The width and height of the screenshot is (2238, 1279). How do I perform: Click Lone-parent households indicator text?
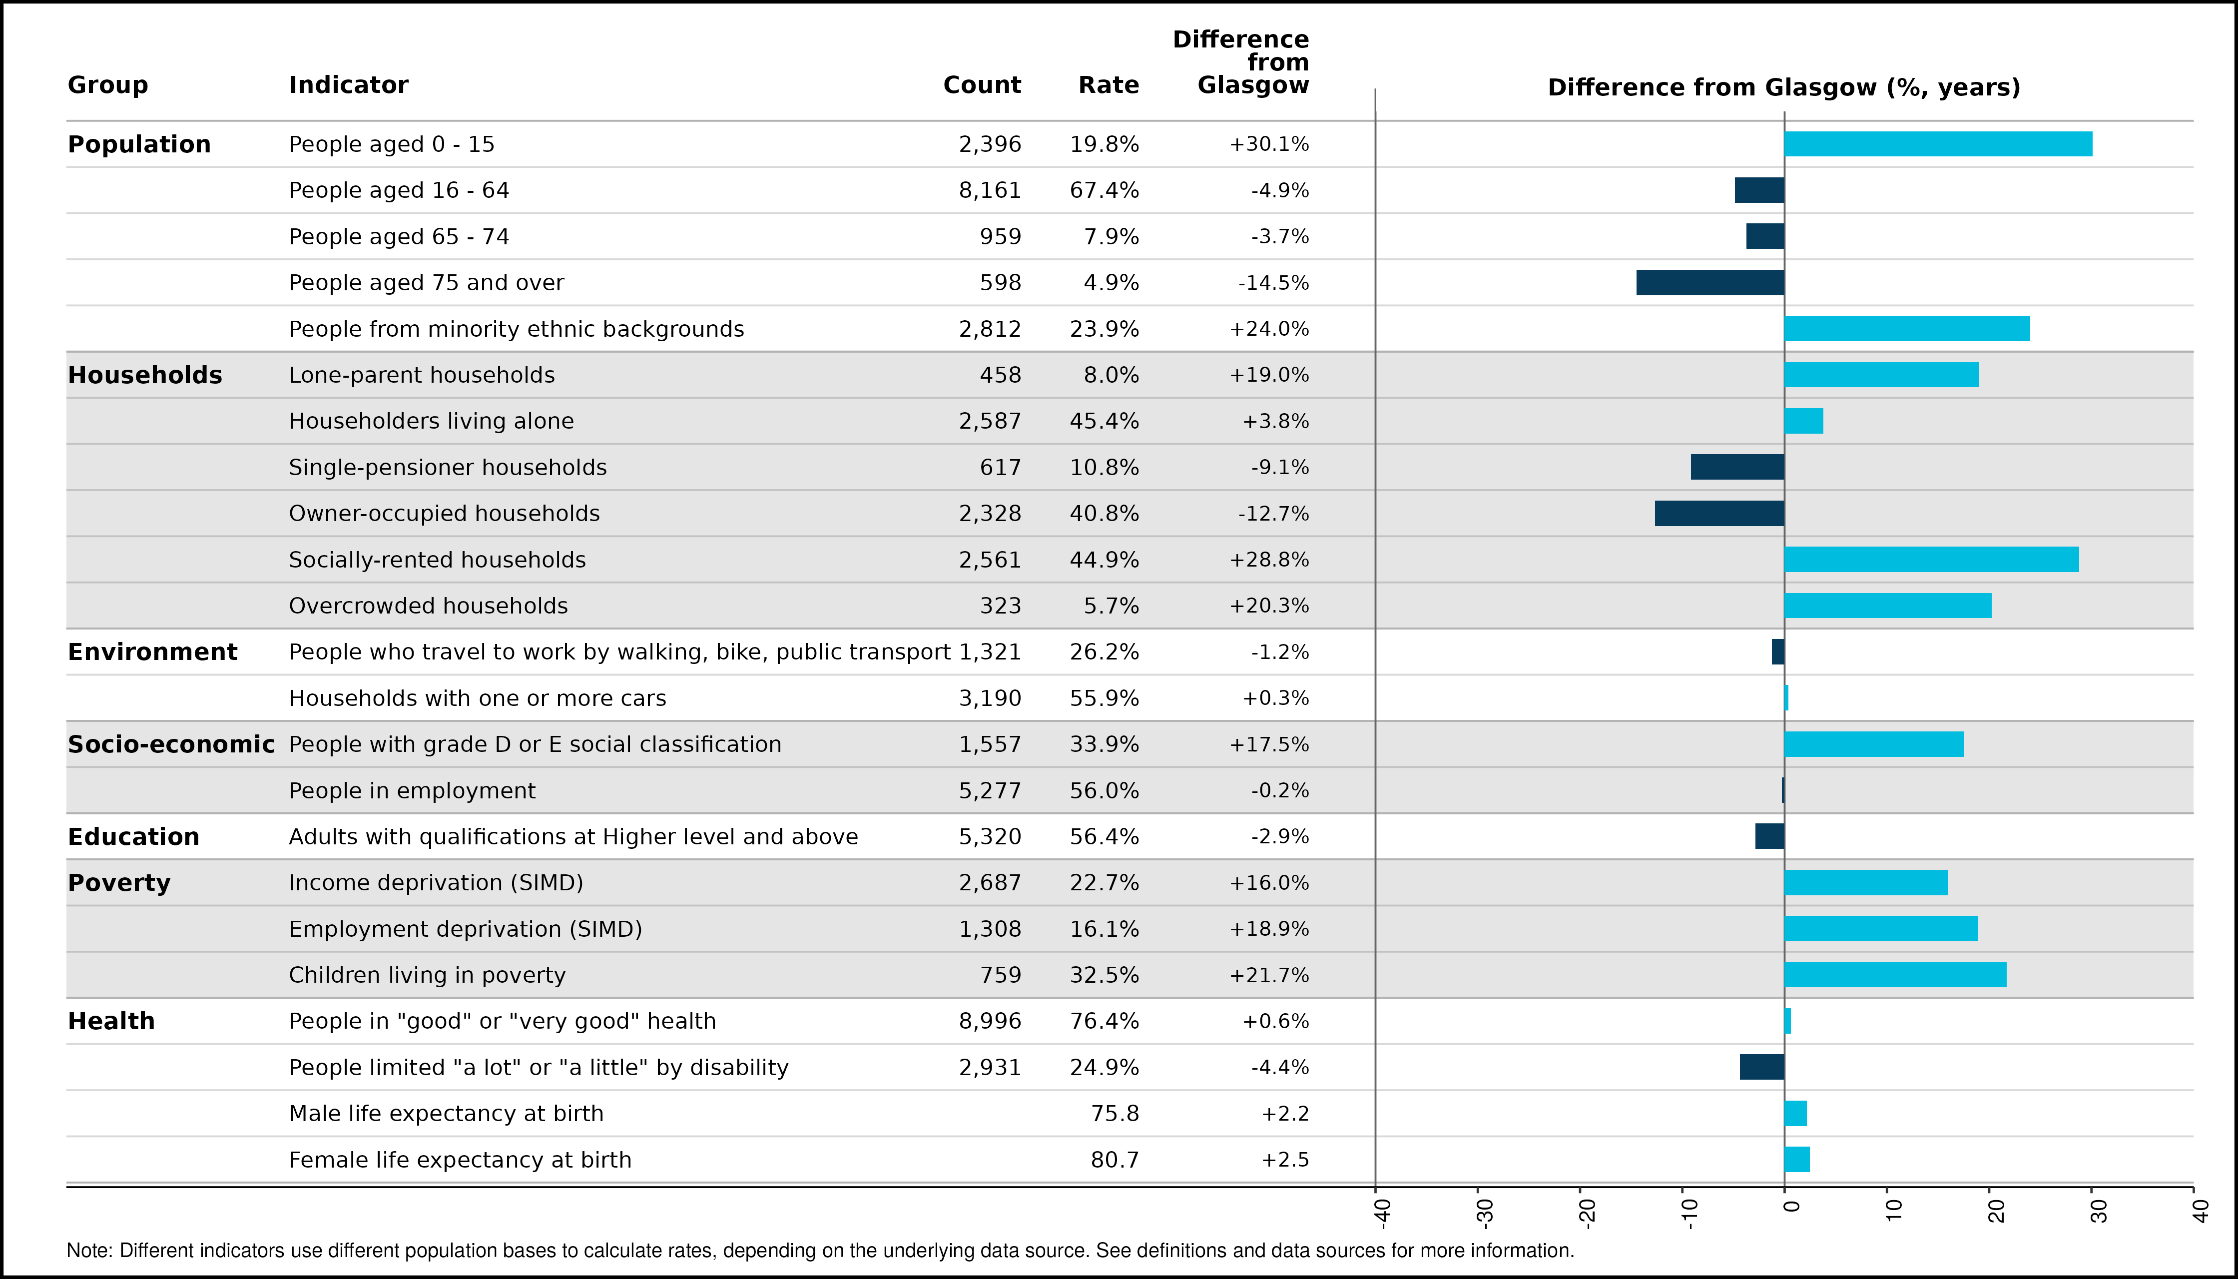click(422, 375)
